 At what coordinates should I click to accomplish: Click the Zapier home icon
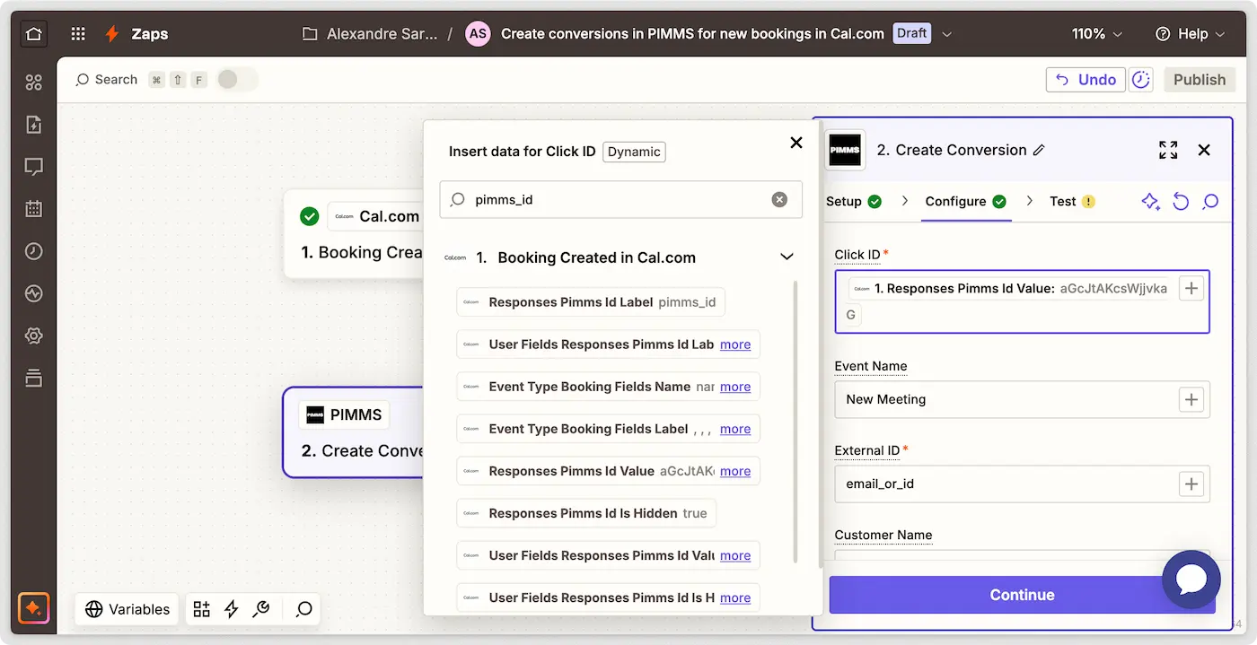coord(33,34)
